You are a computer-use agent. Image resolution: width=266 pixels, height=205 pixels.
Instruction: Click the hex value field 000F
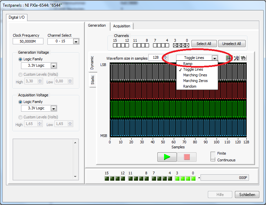[x=225, y=178]
